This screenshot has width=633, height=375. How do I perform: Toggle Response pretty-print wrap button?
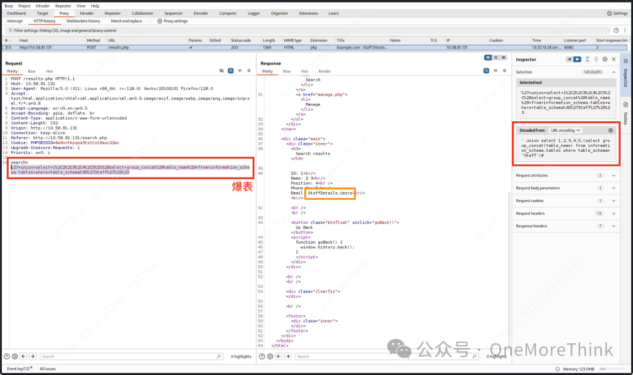(486, 71)
